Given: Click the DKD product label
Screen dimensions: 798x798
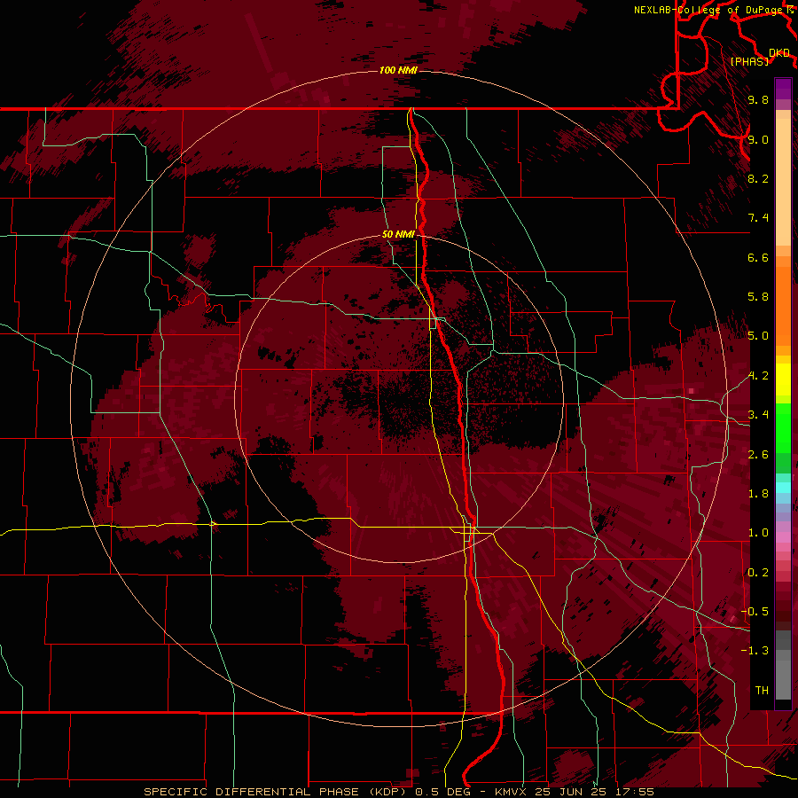Looking at the screenshot, I should click(779, 53).
